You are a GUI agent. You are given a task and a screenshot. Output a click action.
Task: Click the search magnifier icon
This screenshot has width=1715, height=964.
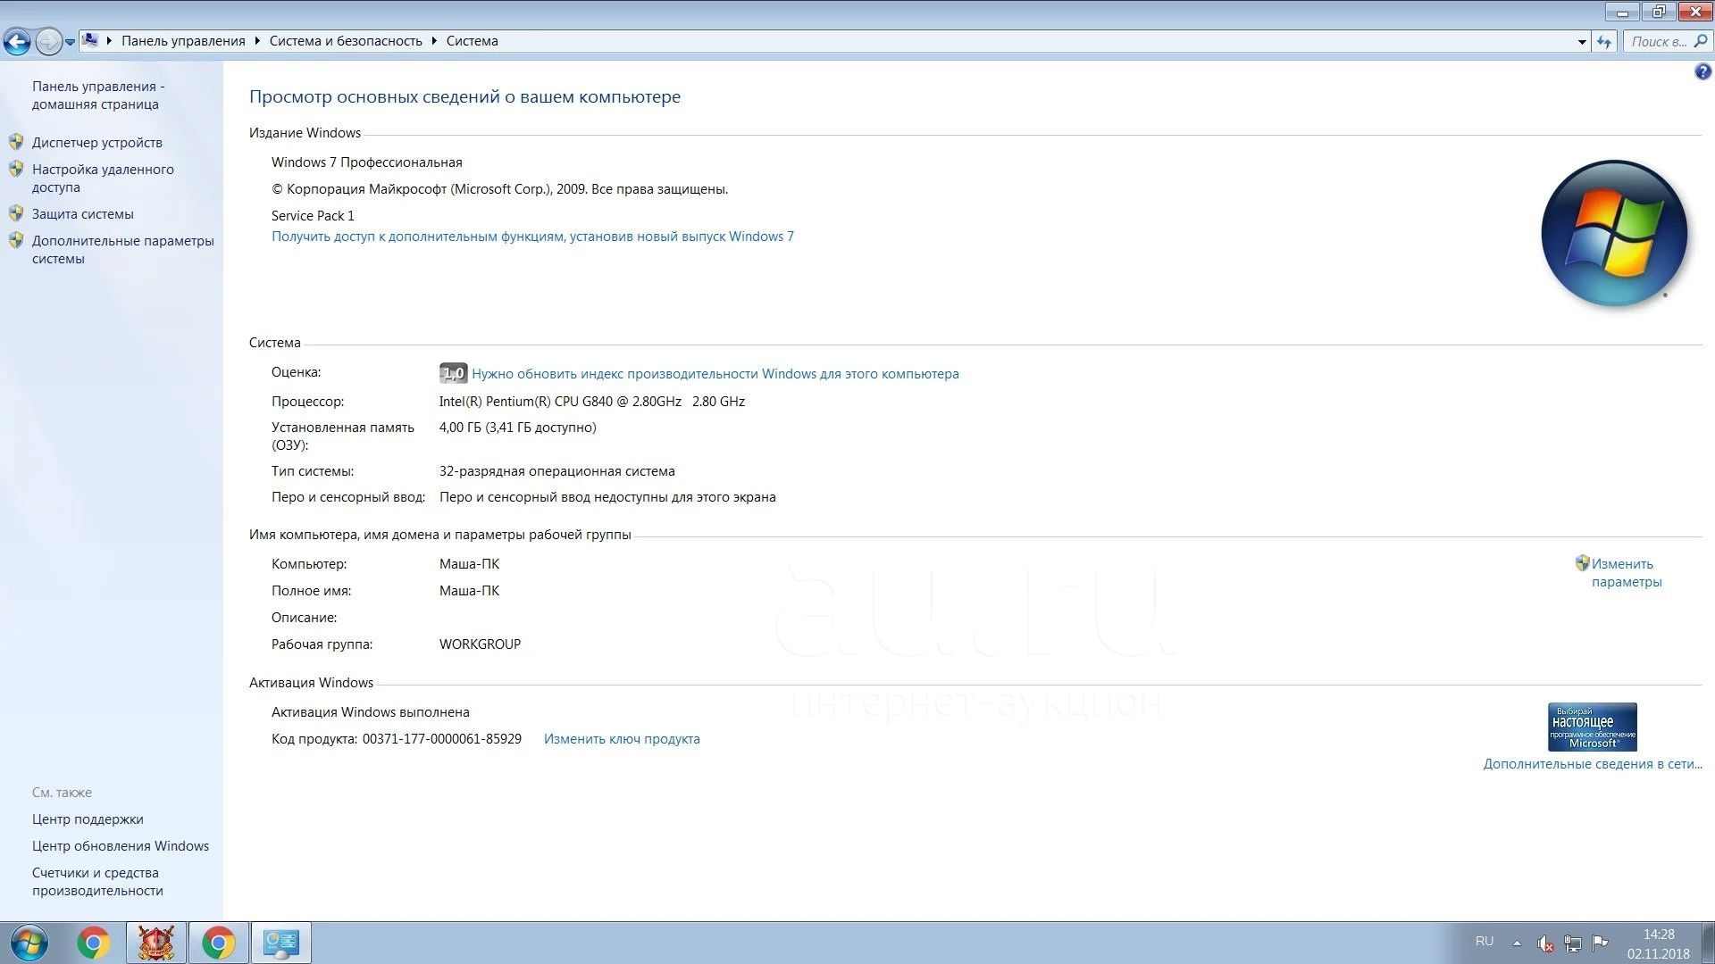pos(1701,41)
